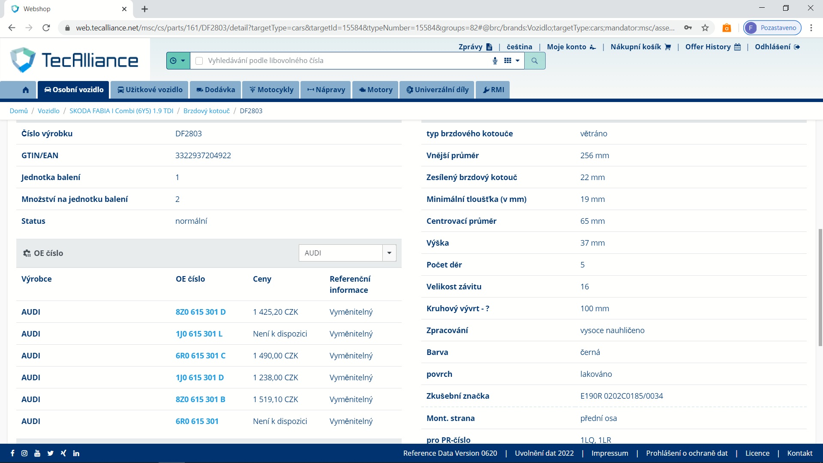Open Kontakt footer link
The image size is (823, 463).
[x=800, y=453]
